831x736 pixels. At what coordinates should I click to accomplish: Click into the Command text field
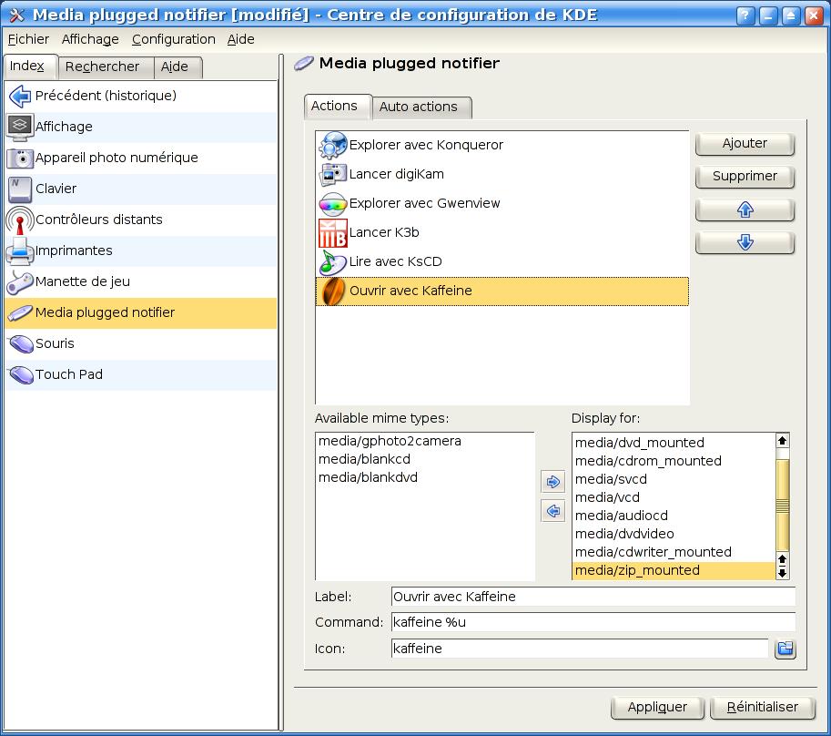click(x=593, y=622)
